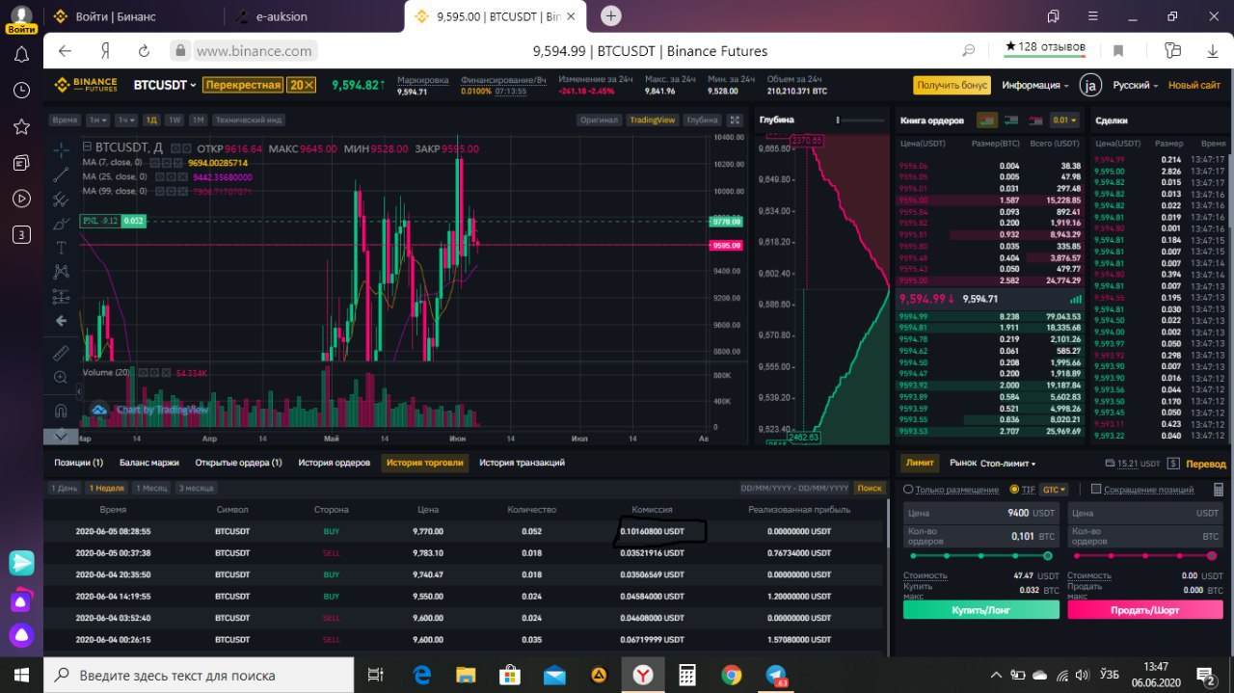Remove the MA (99, close, 0) indicator
Image resolution: width=1234 pixels, height=693 pixels.
181,192
